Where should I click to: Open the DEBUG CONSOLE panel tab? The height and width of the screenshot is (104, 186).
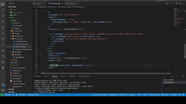point(84,76)
